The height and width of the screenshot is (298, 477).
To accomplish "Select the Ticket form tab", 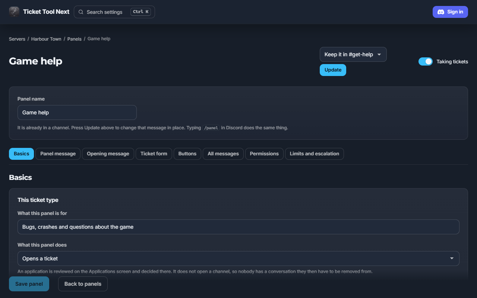I will point(154,154).
